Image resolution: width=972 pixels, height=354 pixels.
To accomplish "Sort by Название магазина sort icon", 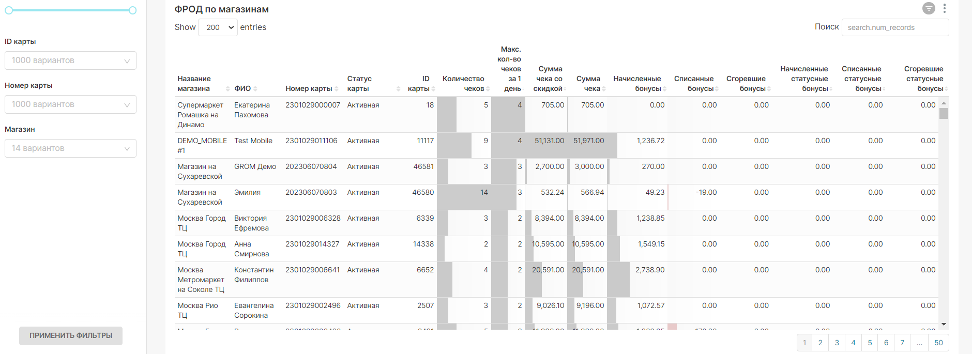I will click(x=228, y=89).
